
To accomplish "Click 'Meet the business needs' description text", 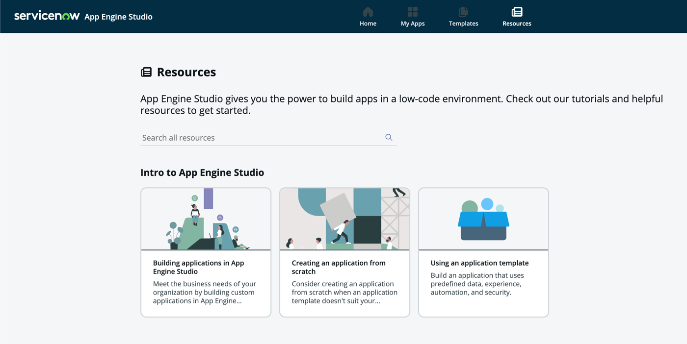I will 205,292.
